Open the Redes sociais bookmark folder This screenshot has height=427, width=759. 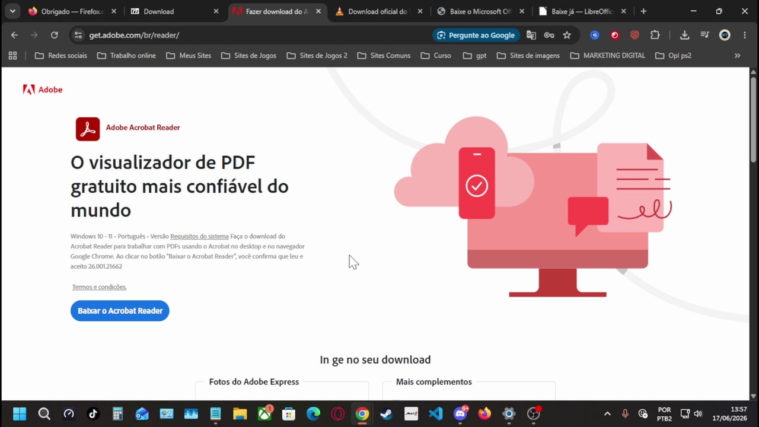61,56
